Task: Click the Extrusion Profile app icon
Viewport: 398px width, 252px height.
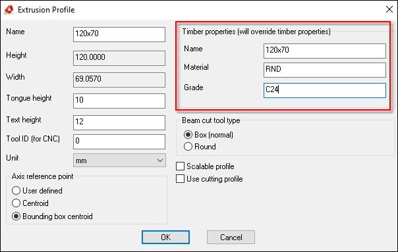Action: tap(9, 10)
